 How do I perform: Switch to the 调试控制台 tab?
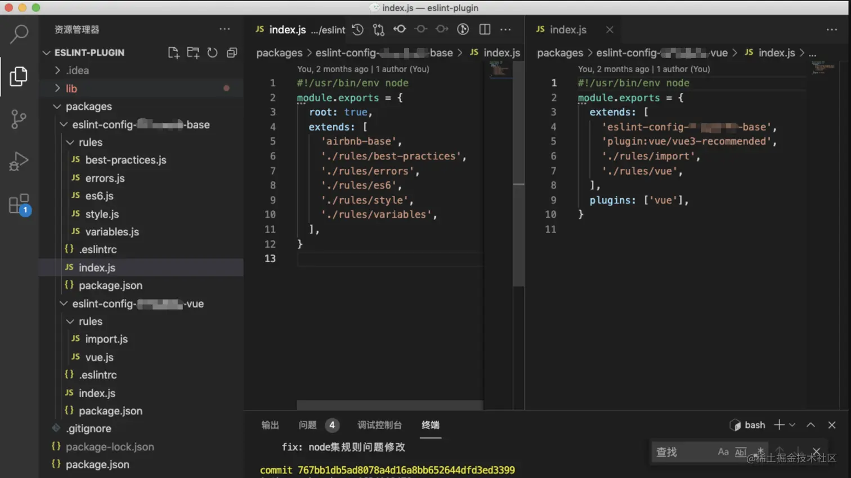click(x=380, y=425)
